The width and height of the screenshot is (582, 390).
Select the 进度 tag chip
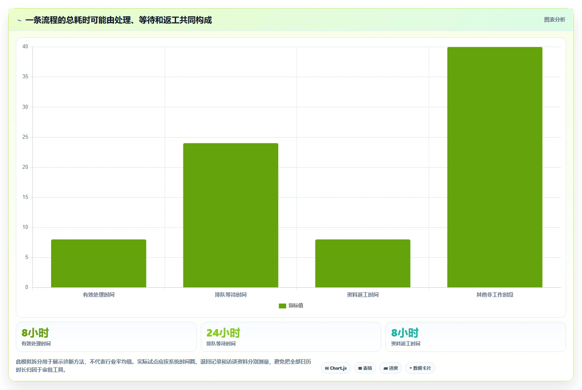point(391,368)
